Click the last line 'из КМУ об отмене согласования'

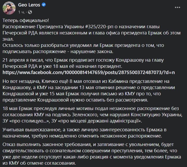click(39, 163)
